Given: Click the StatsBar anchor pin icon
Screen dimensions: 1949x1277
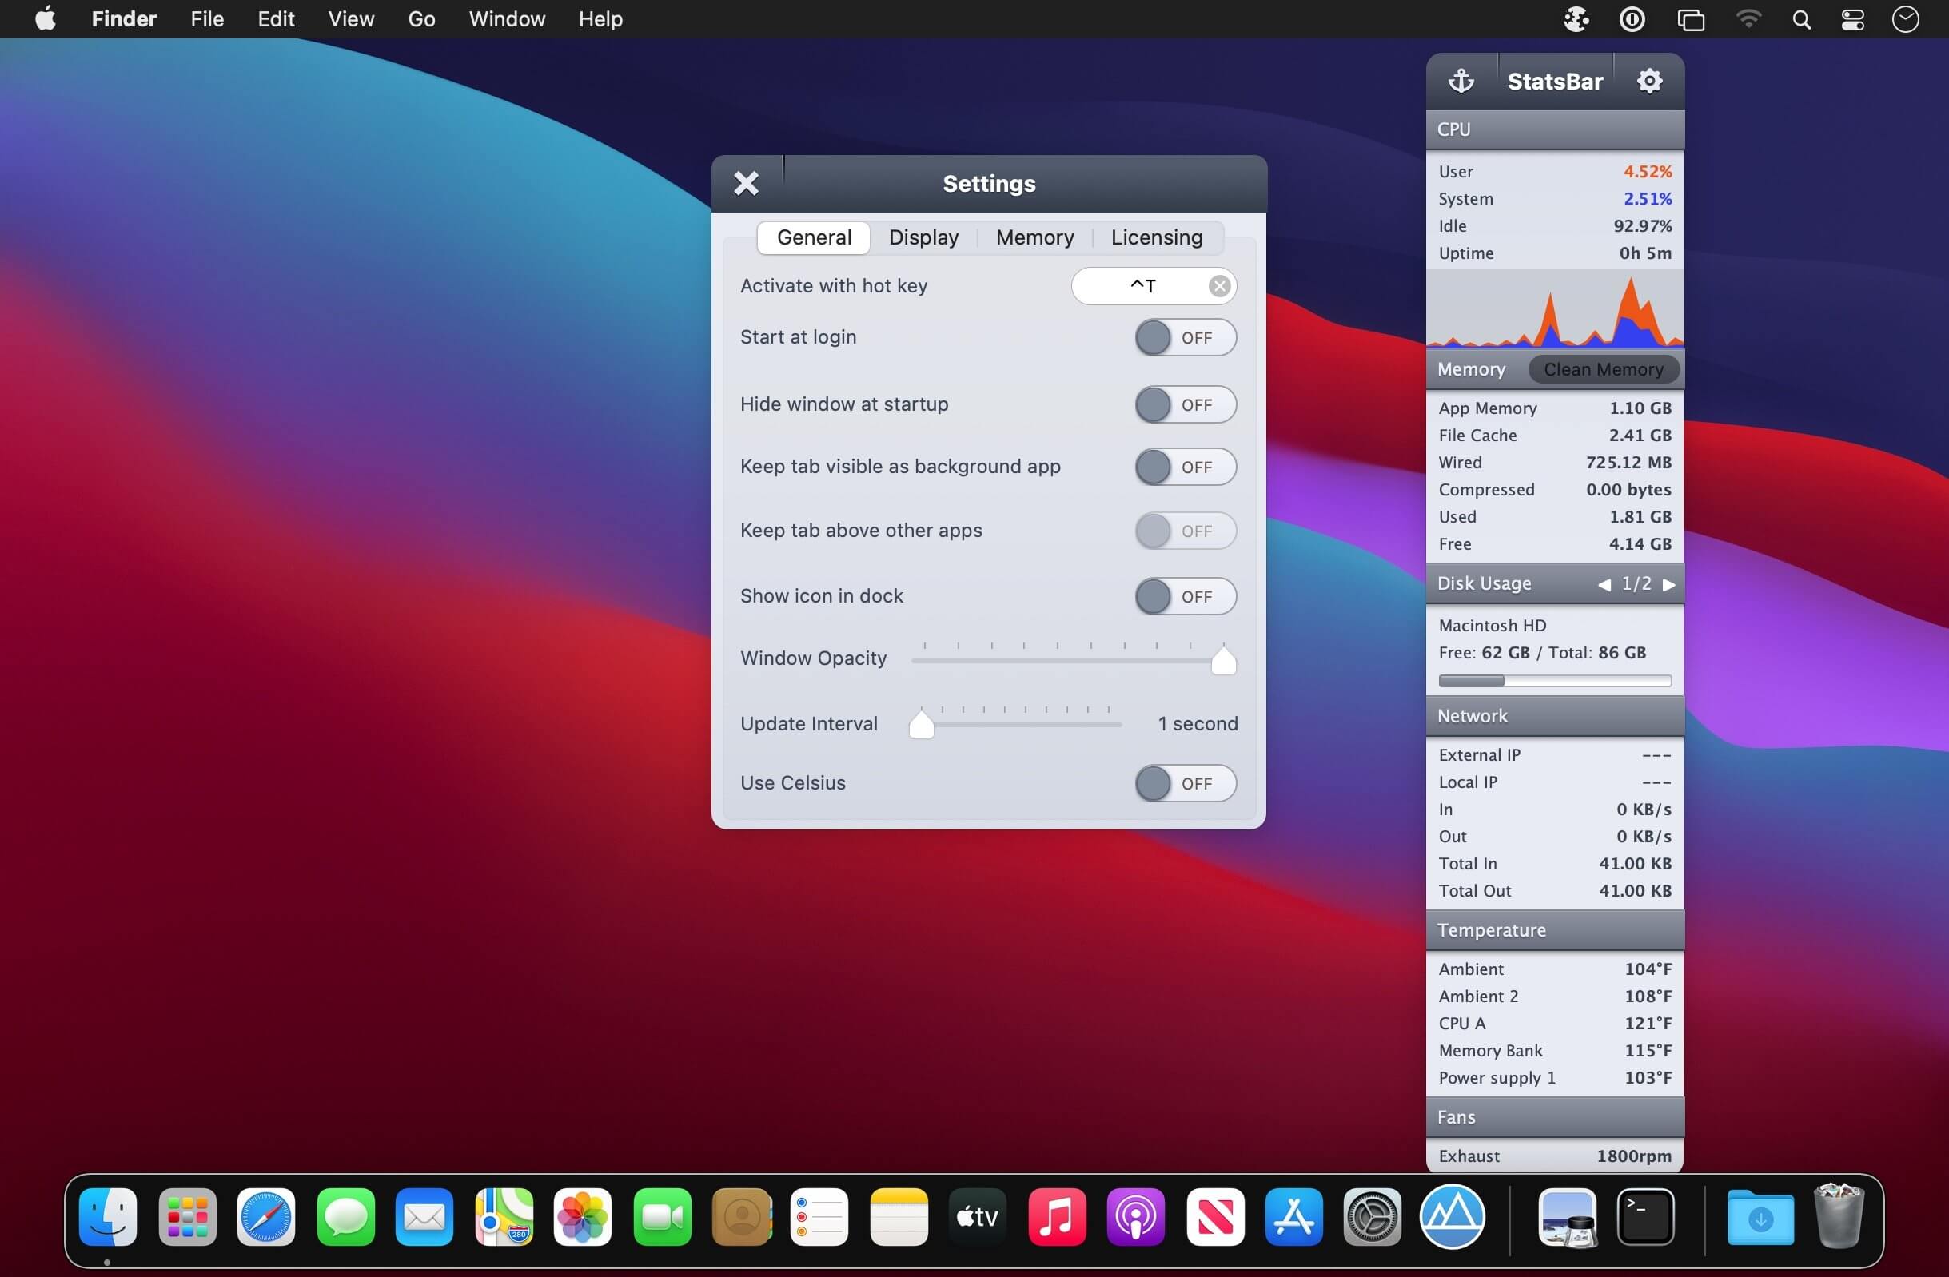Looking at the screenshot, I should [x=1461, y=80].
